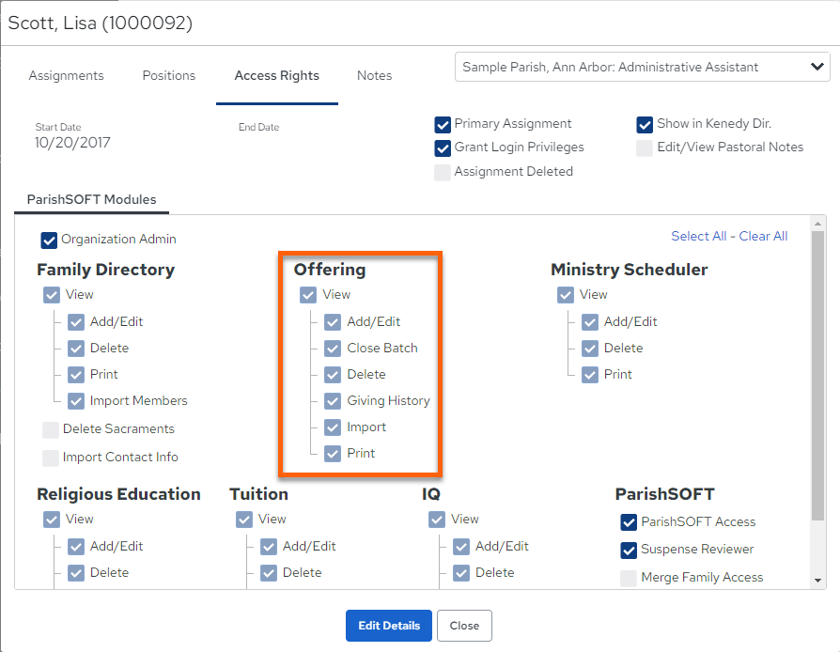
Task: Check the Assignment Deleted box
Action: [443, 173]
